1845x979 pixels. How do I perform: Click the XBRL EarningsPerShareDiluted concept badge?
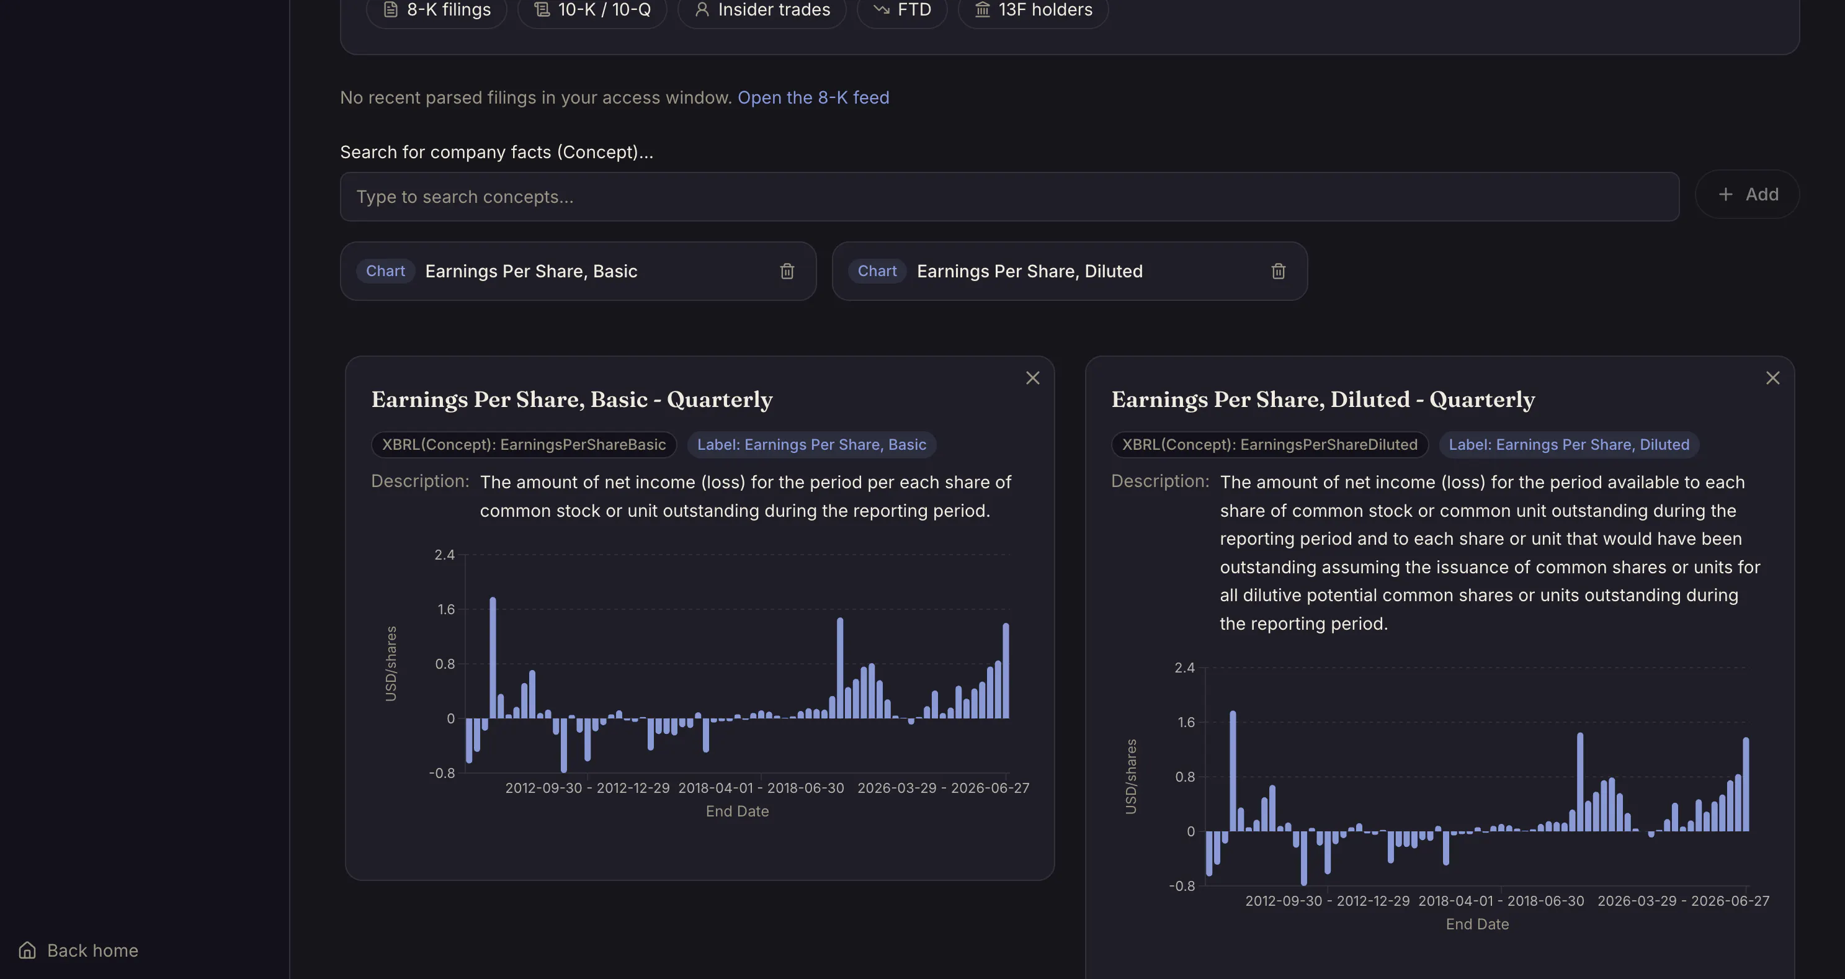tap(1269, 445)
